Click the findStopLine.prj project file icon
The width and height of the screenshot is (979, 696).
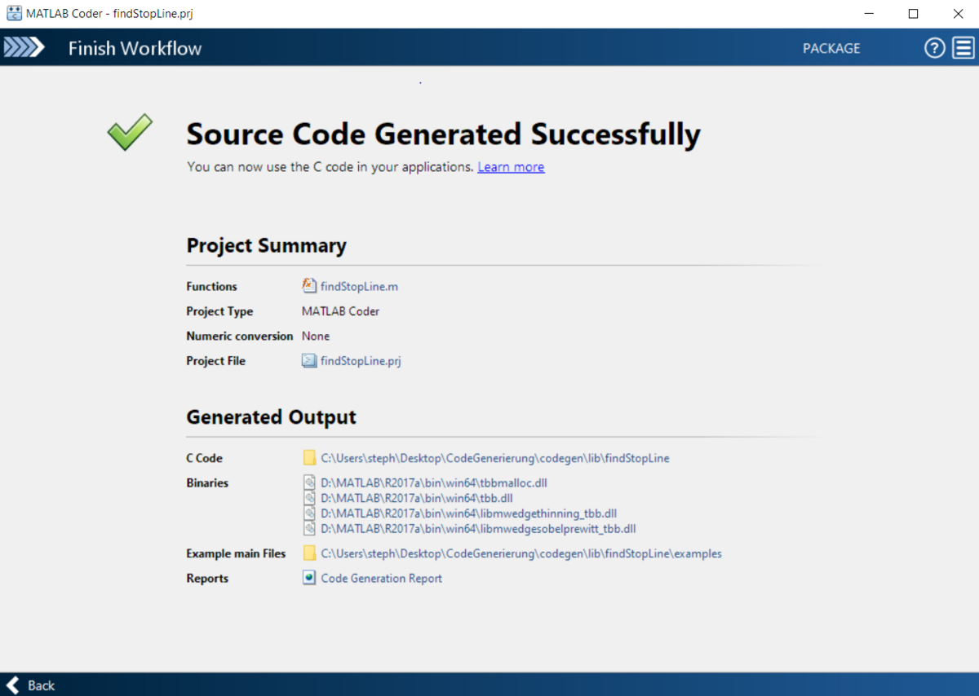point(309,361)
